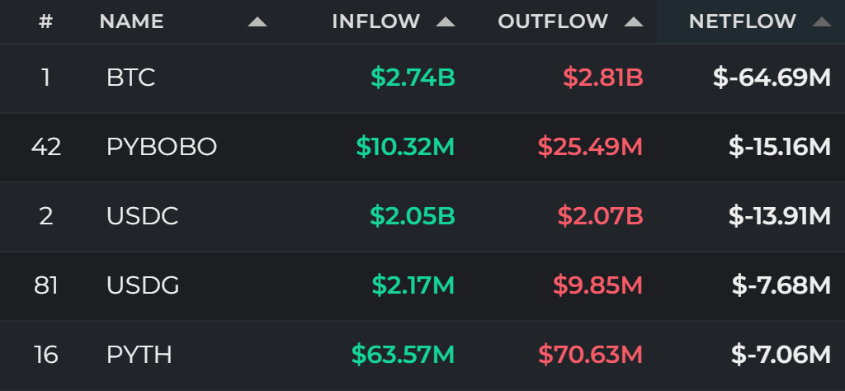Click the OUTFLOW sort arrow icon
This screenshot has height=391, width=845.
[633, 22]
